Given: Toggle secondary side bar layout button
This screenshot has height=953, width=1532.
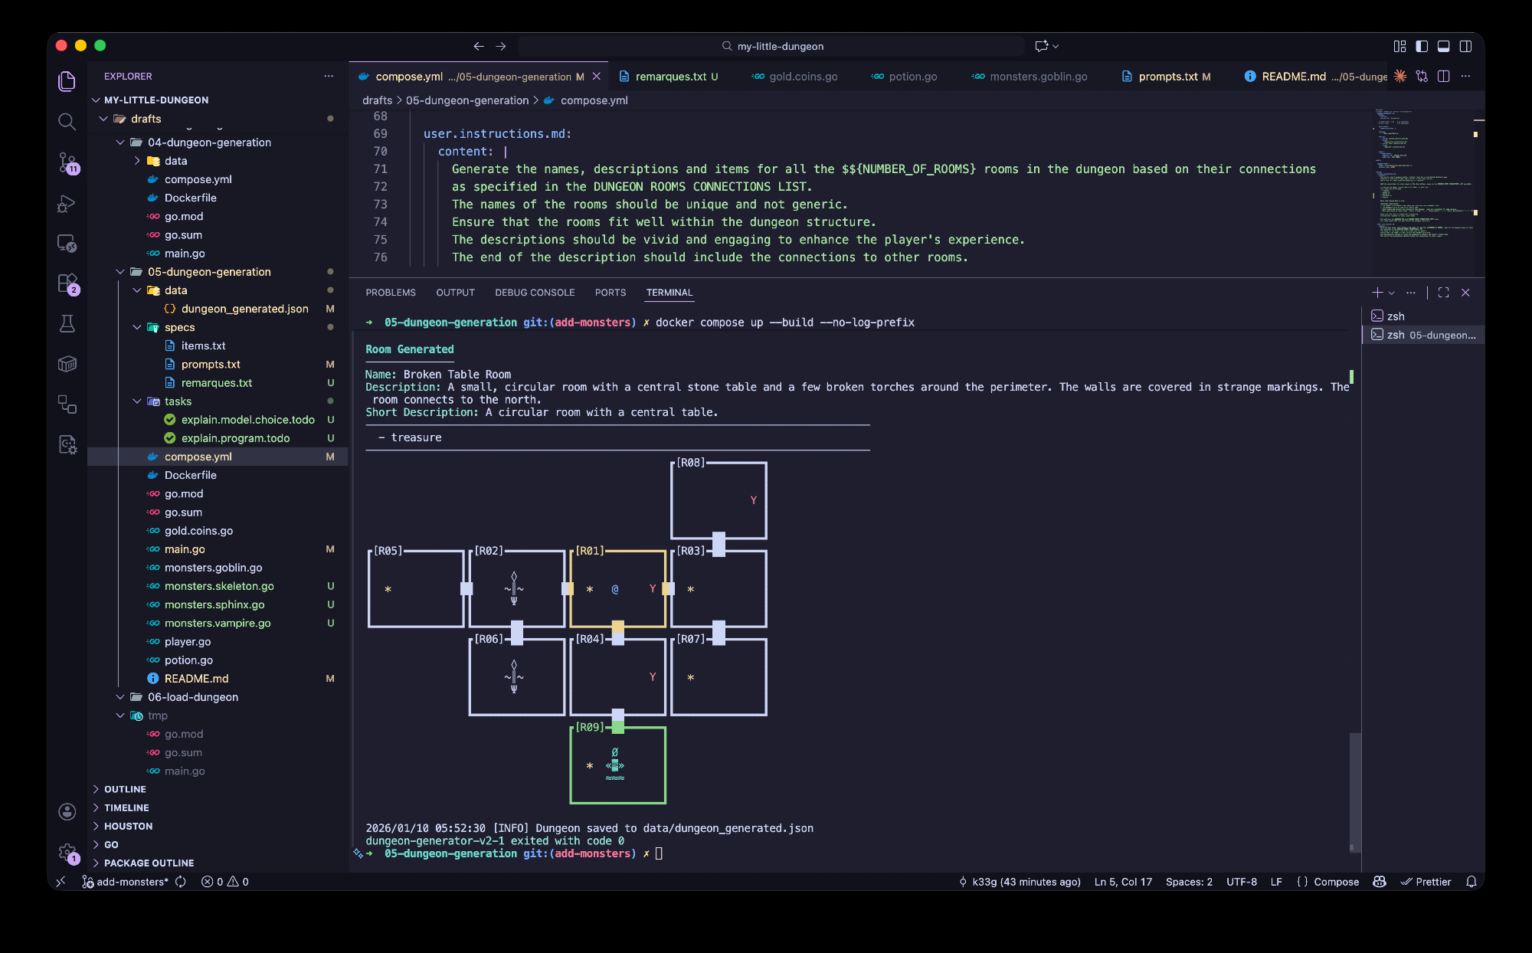Looking at the screenshot, I should (1465, 46).
